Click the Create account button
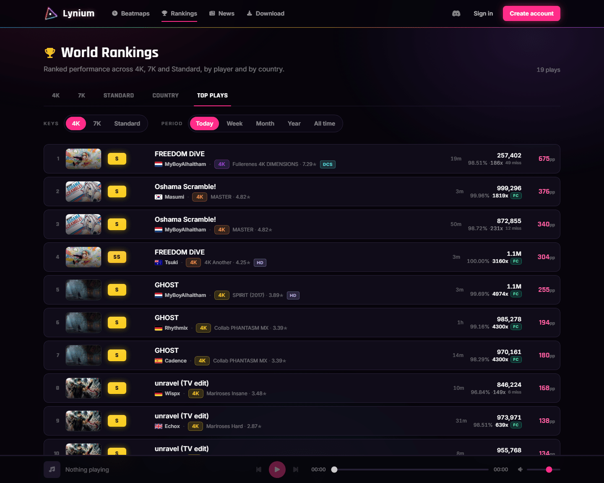Image resolution: width=604 pixels, height=483 pixels. coord(531,13)
